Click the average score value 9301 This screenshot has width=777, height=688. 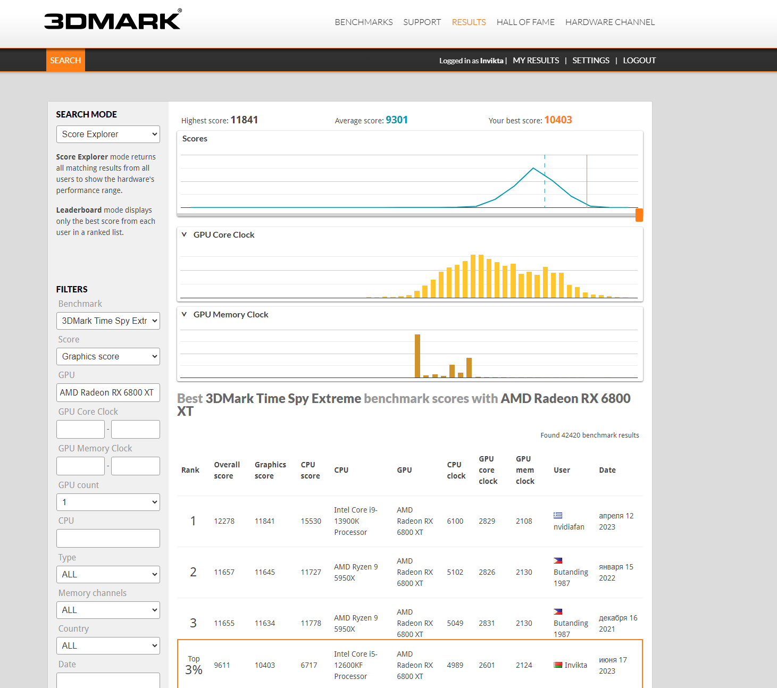(x=397, y=120)
